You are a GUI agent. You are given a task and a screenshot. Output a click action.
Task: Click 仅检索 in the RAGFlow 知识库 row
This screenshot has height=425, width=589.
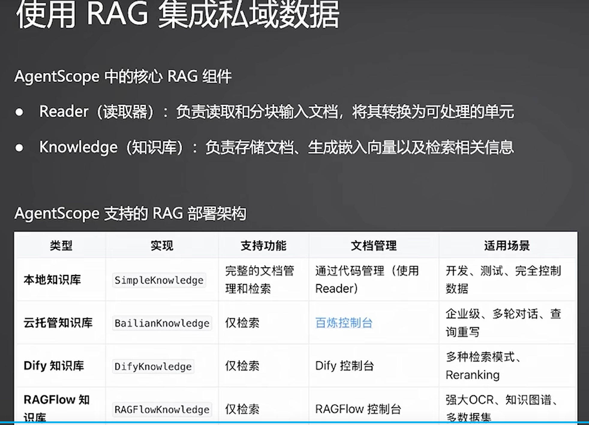(x=242, y=409)
